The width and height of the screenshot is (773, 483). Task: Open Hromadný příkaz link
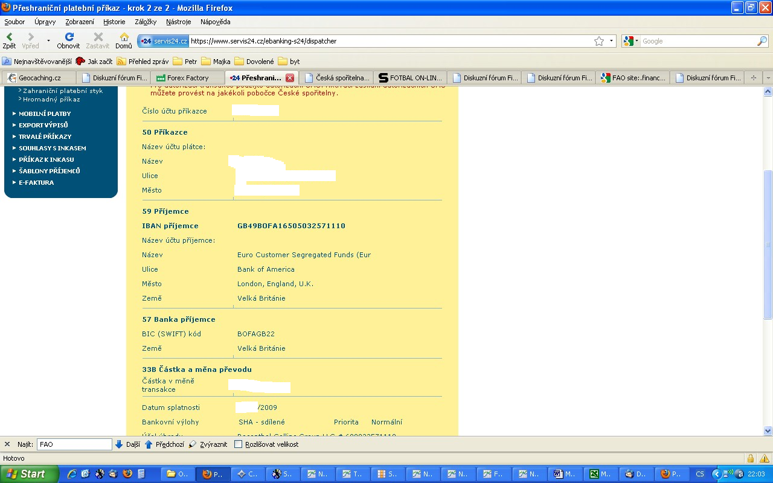[x=51, y=99]
